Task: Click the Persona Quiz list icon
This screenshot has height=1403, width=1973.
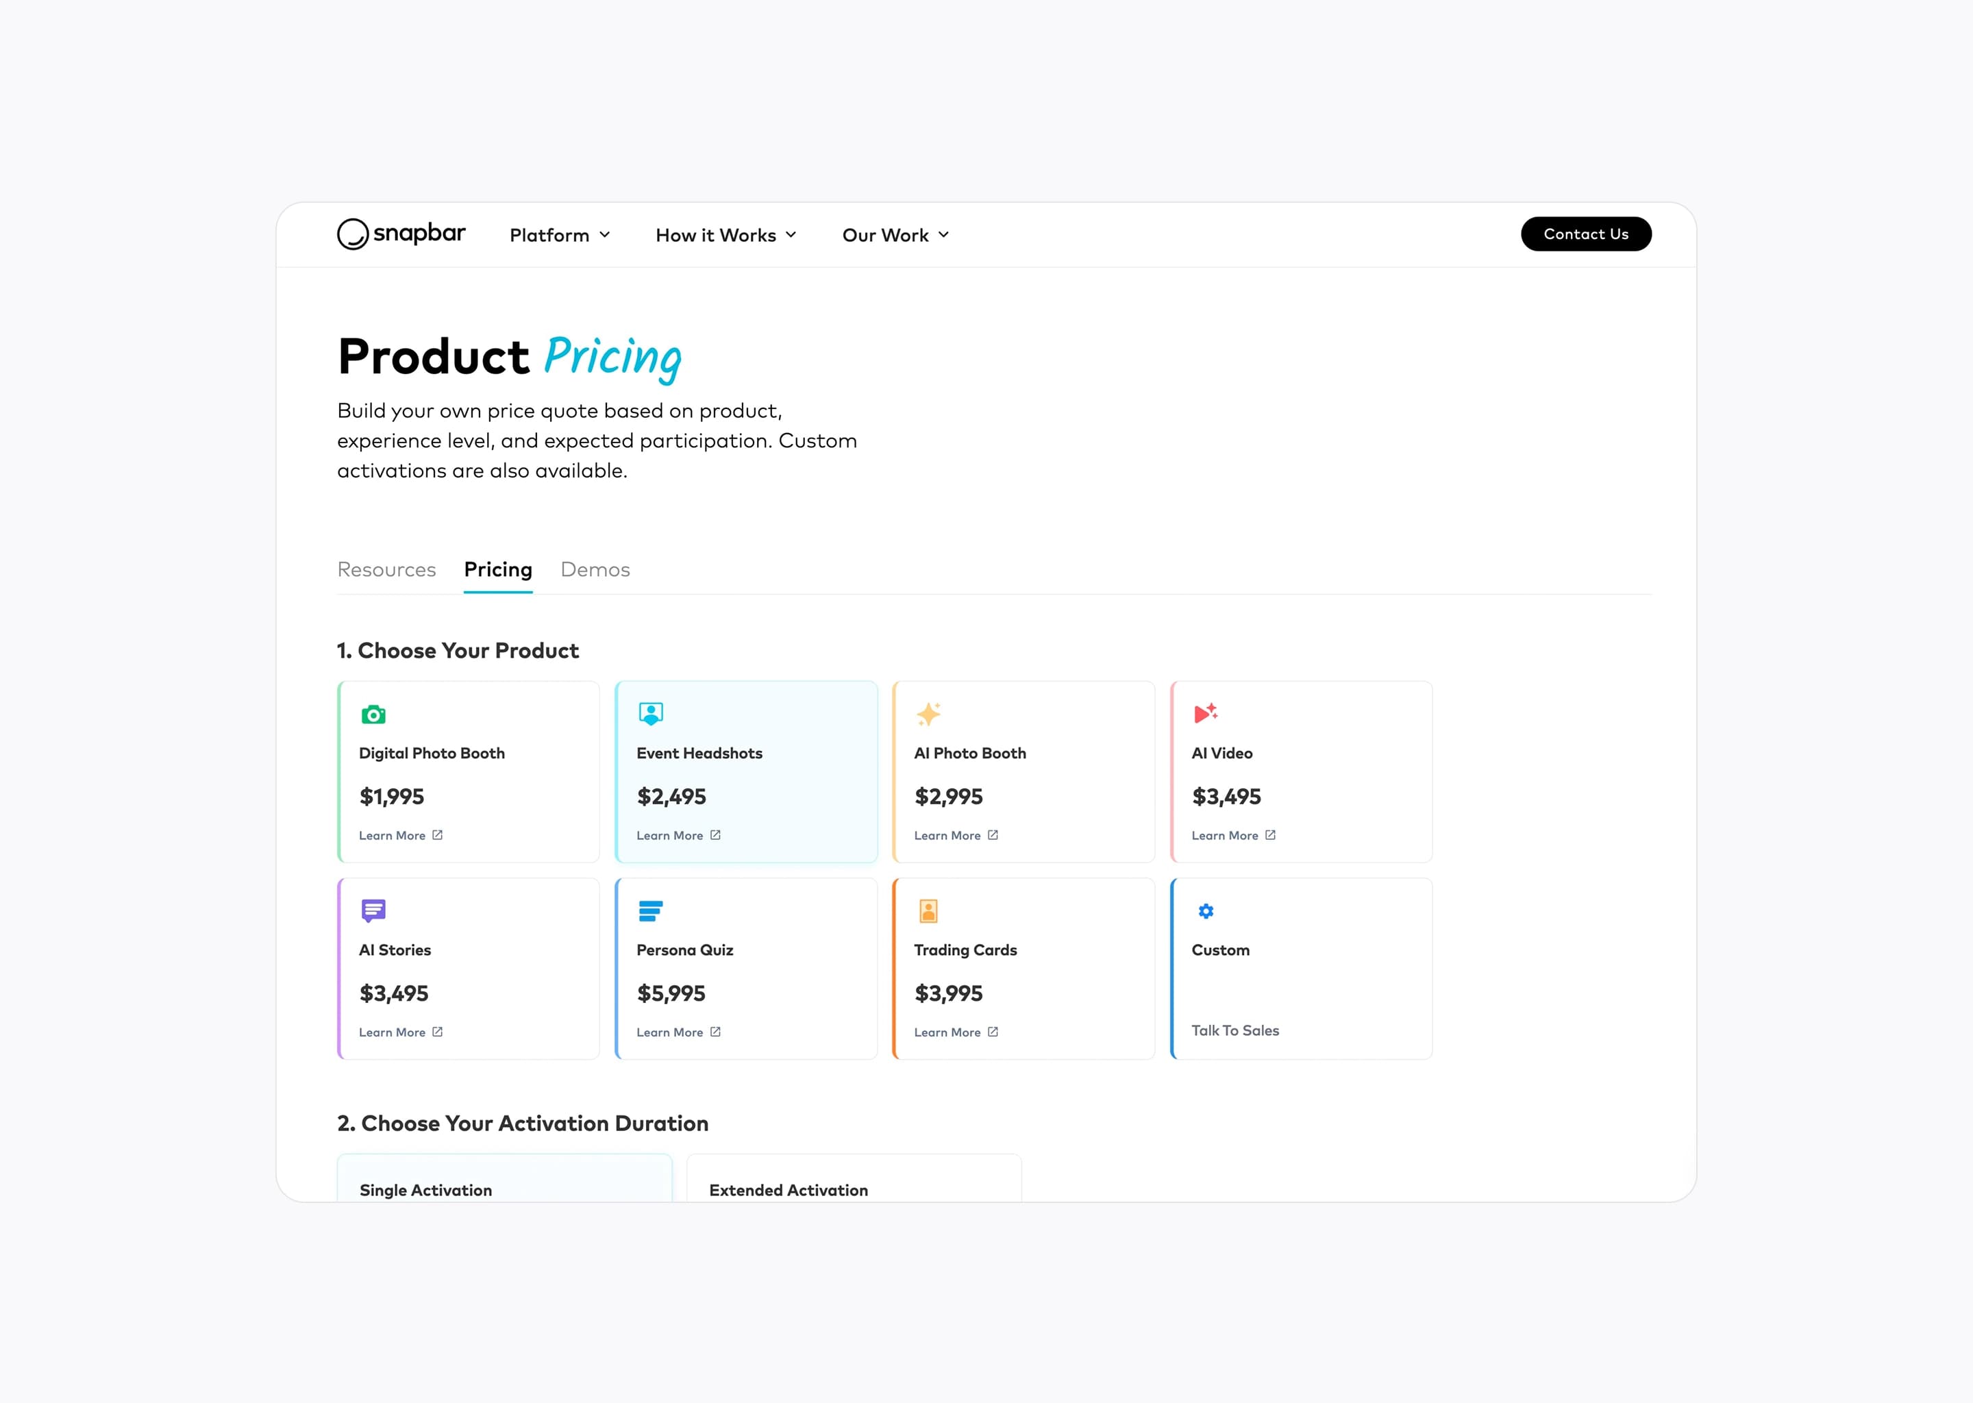Action: point(649,910)
